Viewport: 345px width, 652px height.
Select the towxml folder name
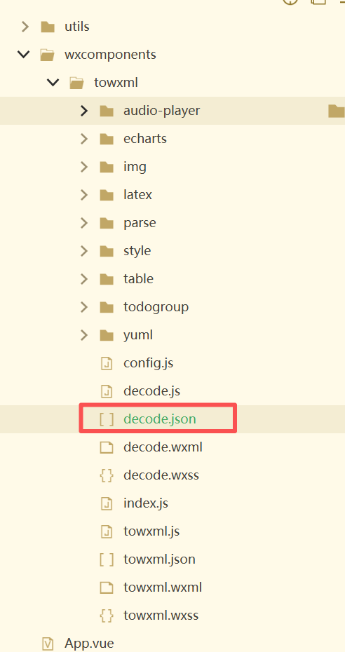[116, 82]
